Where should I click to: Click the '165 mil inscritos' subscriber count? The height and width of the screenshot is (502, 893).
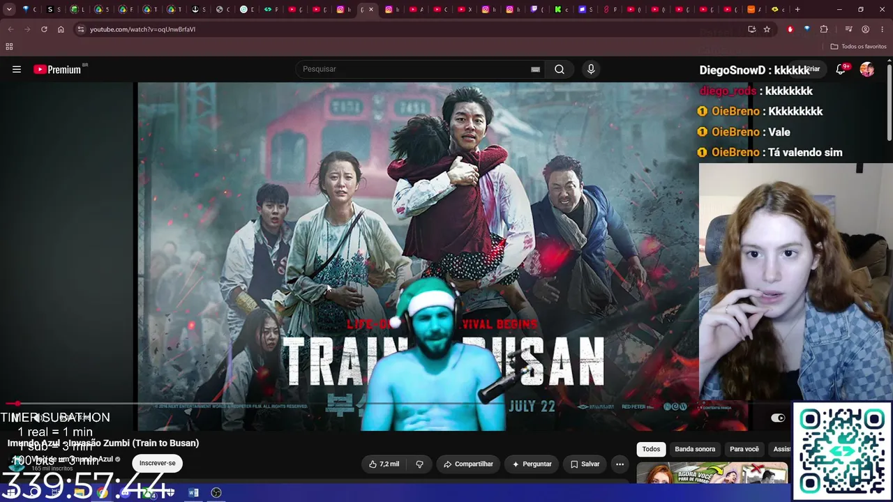[52, 469]
